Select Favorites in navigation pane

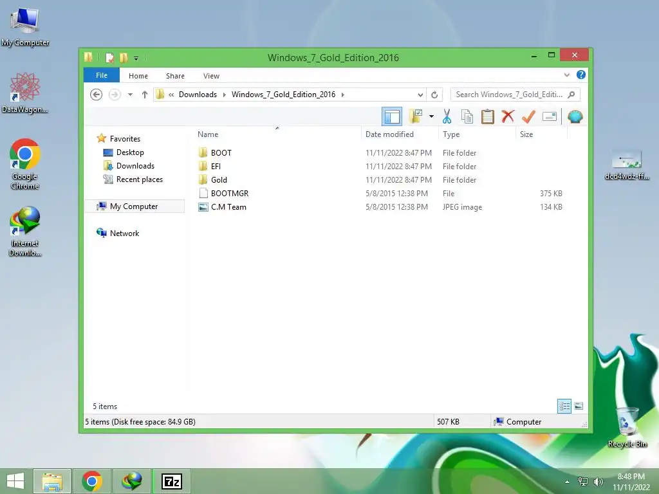pyautogui.click(x=125, y=139)
